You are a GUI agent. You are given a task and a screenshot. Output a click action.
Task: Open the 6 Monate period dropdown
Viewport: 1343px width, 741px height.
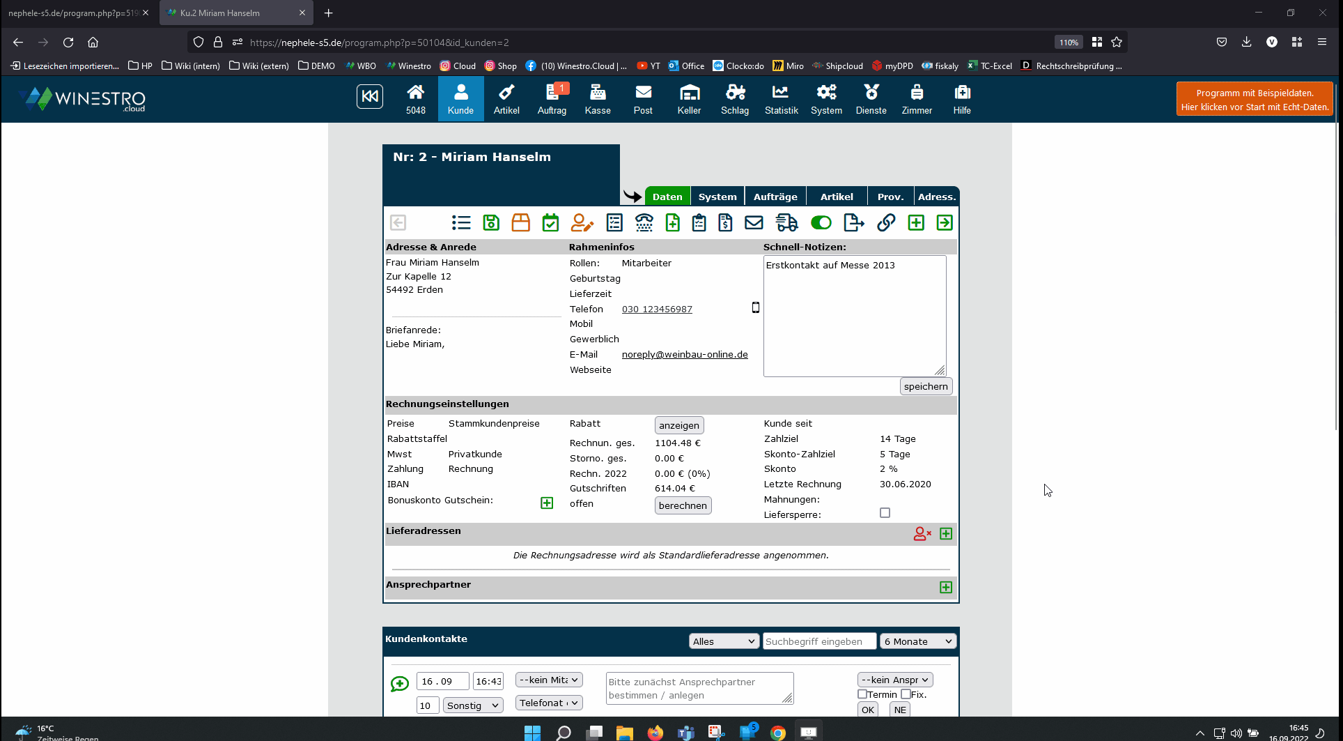pyautogui.click(x=917, y=641)
